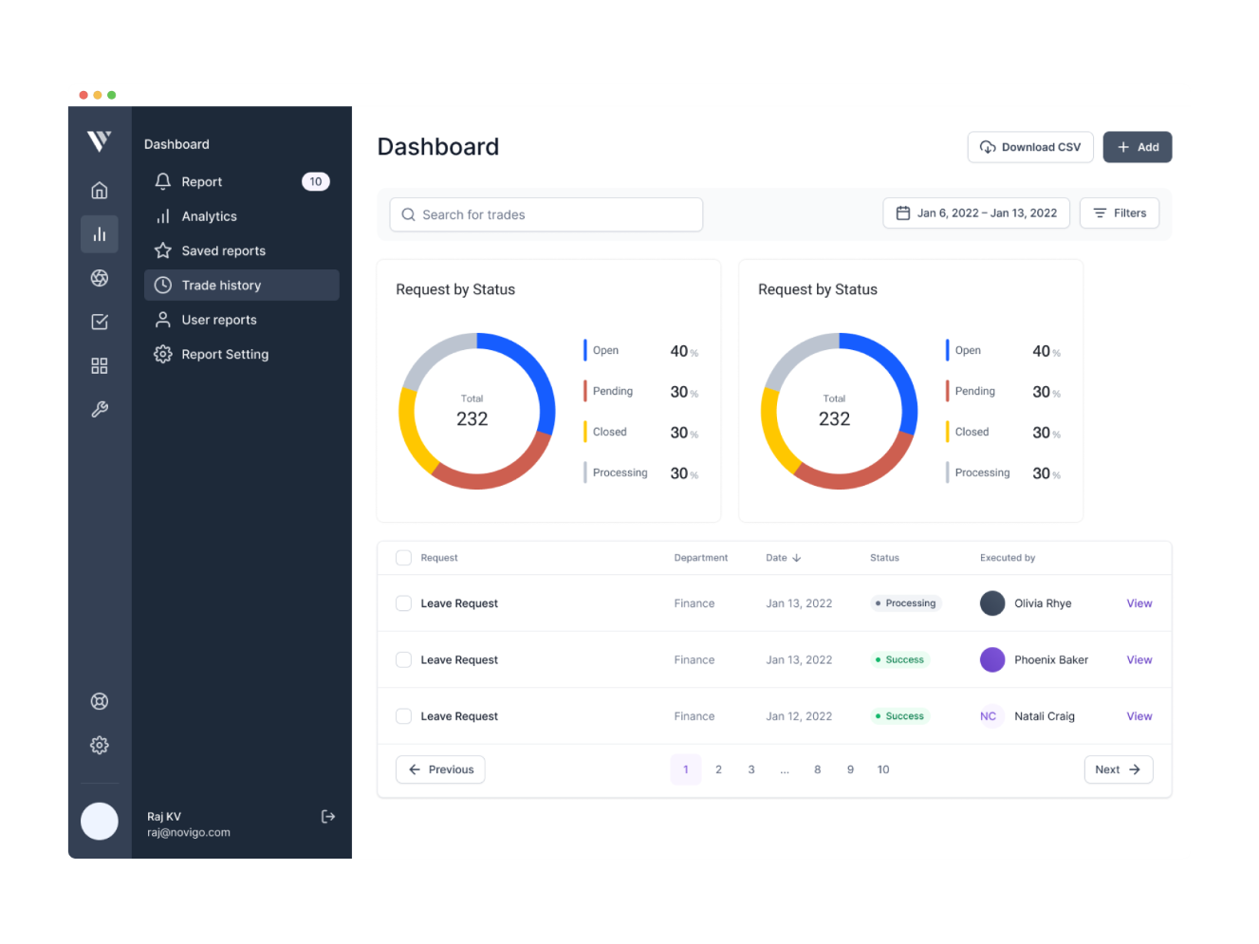Click the globe icon in the left sidebar
This screenshot has height=944, width=1259.
point(99,277)
